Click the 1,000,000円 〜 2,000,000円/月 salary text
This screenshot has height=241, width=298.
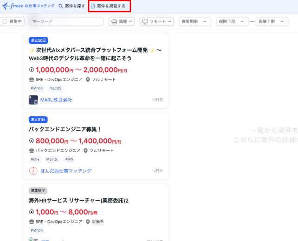(81, 70)
